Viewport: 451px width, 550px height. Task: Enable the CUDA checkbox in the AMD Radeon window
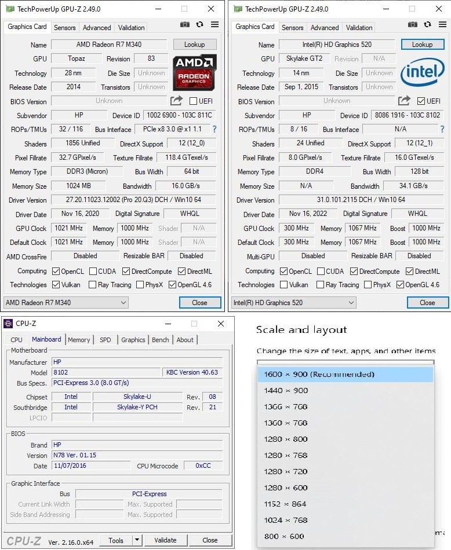(93, 271)
